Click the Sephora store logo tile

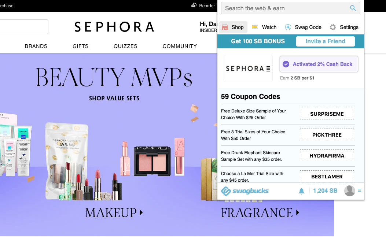click(248, 68)
